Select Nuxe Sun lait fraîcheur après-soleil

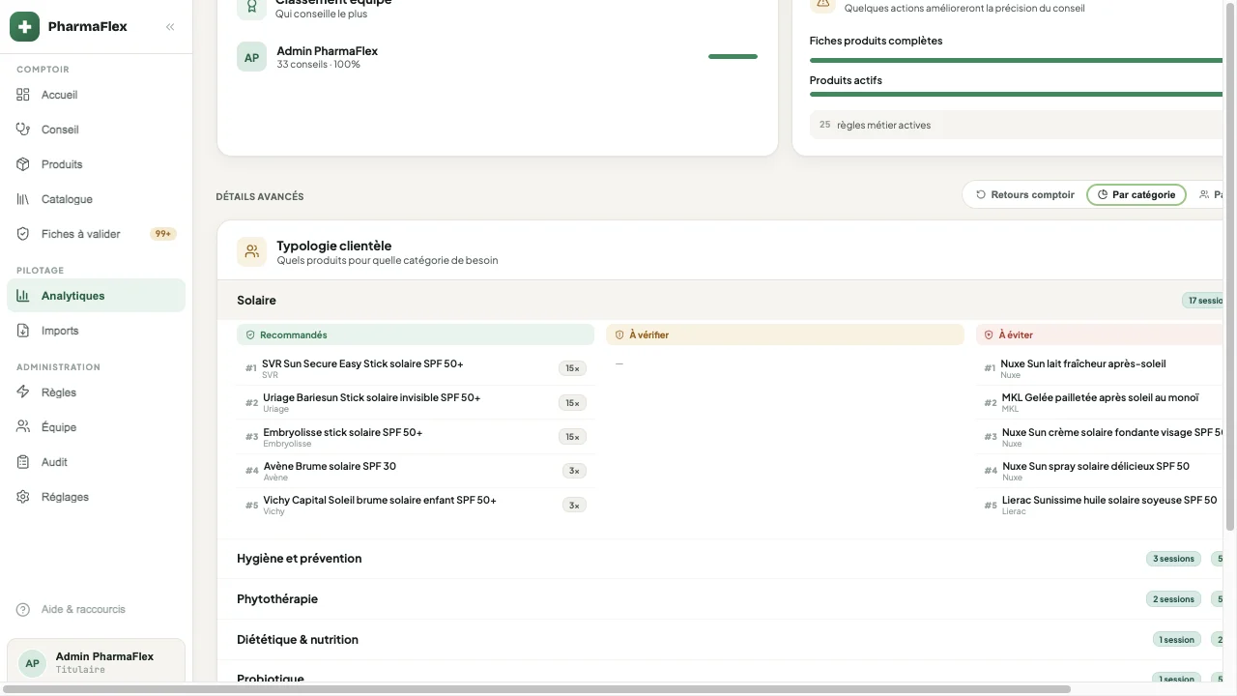coord(1100,369)
